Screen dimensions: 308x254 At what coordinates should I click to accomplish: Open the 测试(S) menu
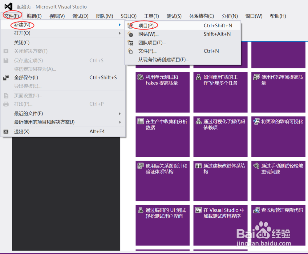pos(174,16)
